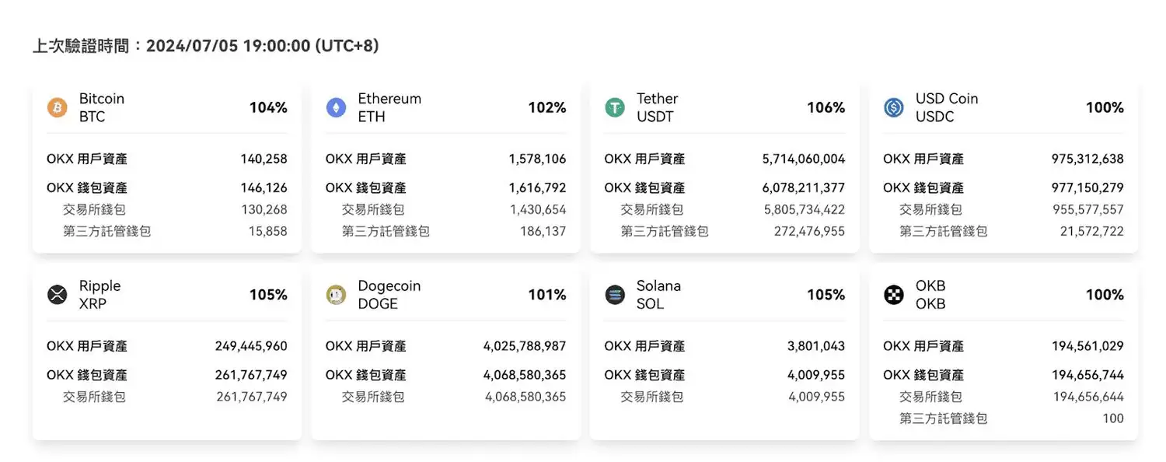
Task: Click the 上次驗證時間 timestamp text
Action: tap(204, 45)
